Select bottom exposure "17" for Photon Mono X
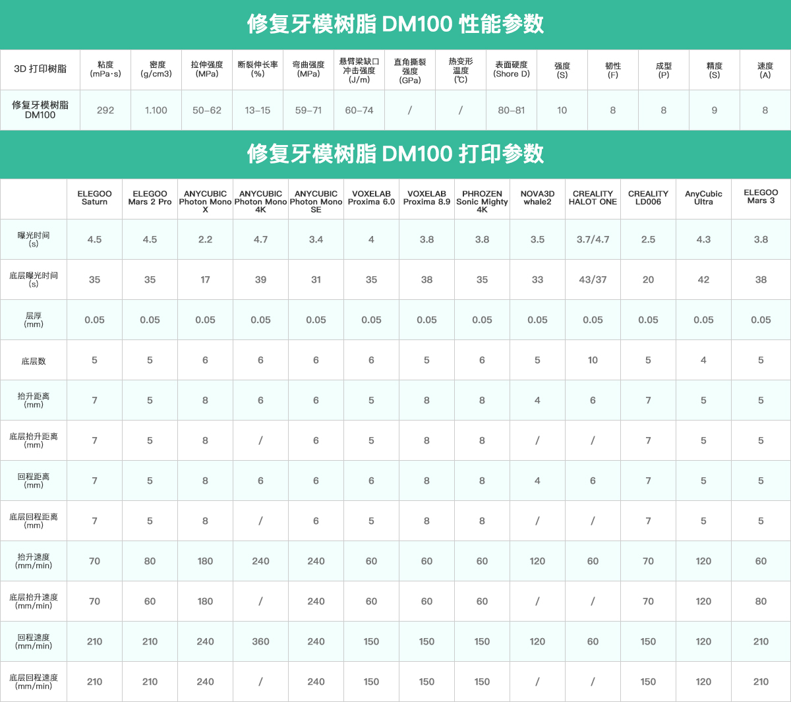The height and width of the screenshot is (702, 791). 205,279
